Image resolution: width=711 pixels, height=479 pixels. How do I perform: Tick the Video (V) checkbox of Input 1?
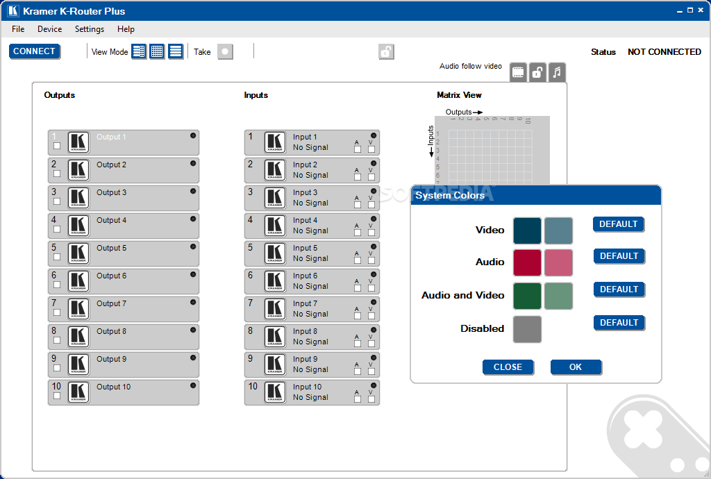[x=371, y=149]
